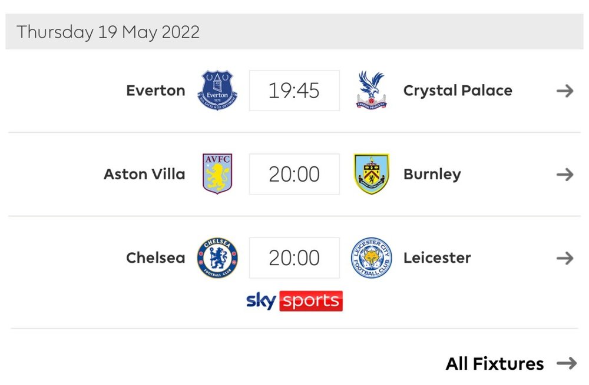Click the Leicester City fox badge
Screen dimensions: 589x385
(x=372, y=257)
